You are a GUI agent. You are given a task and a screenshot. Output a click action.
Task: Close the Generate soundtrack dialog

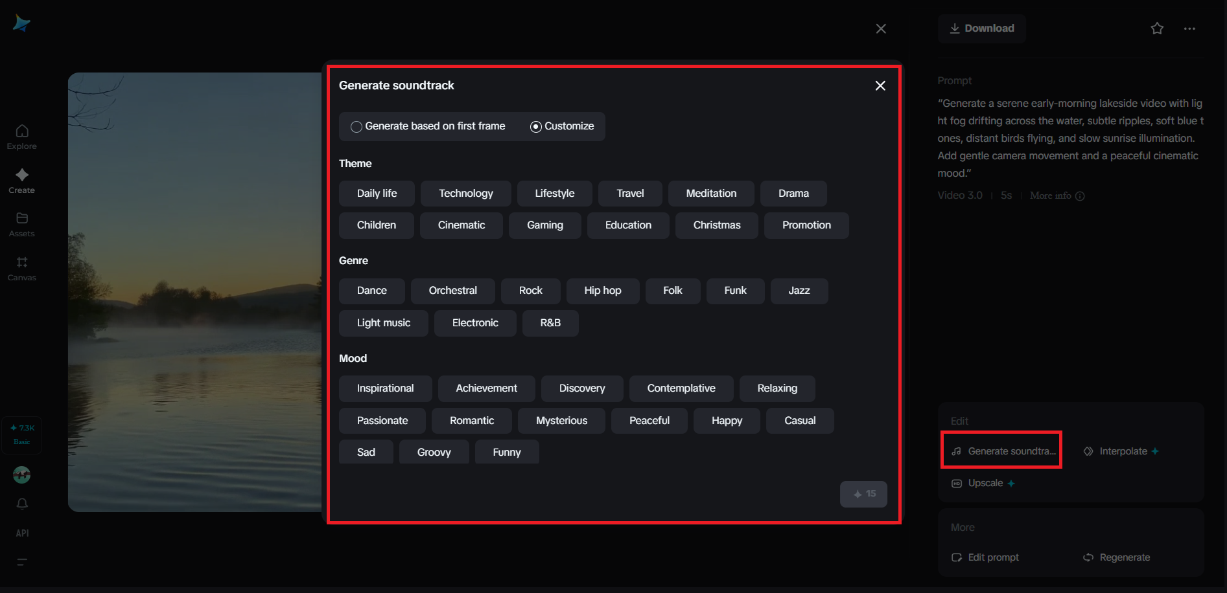pyautogui.click(x=880, y=85)
